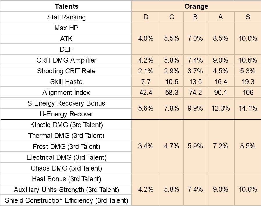
Task: Select Shield Construction Efficiency row label
Action: pyautogui.click(x=66, y=200)
